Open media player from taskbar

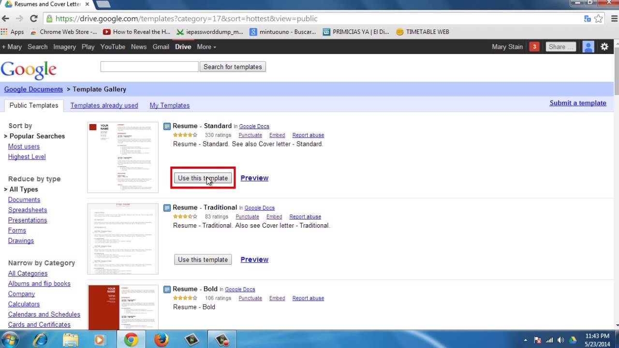[x=100, y=340]
